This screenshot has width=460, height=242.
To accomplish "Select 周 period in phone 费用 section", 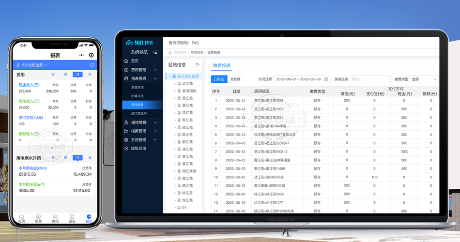I will (65, 75).
